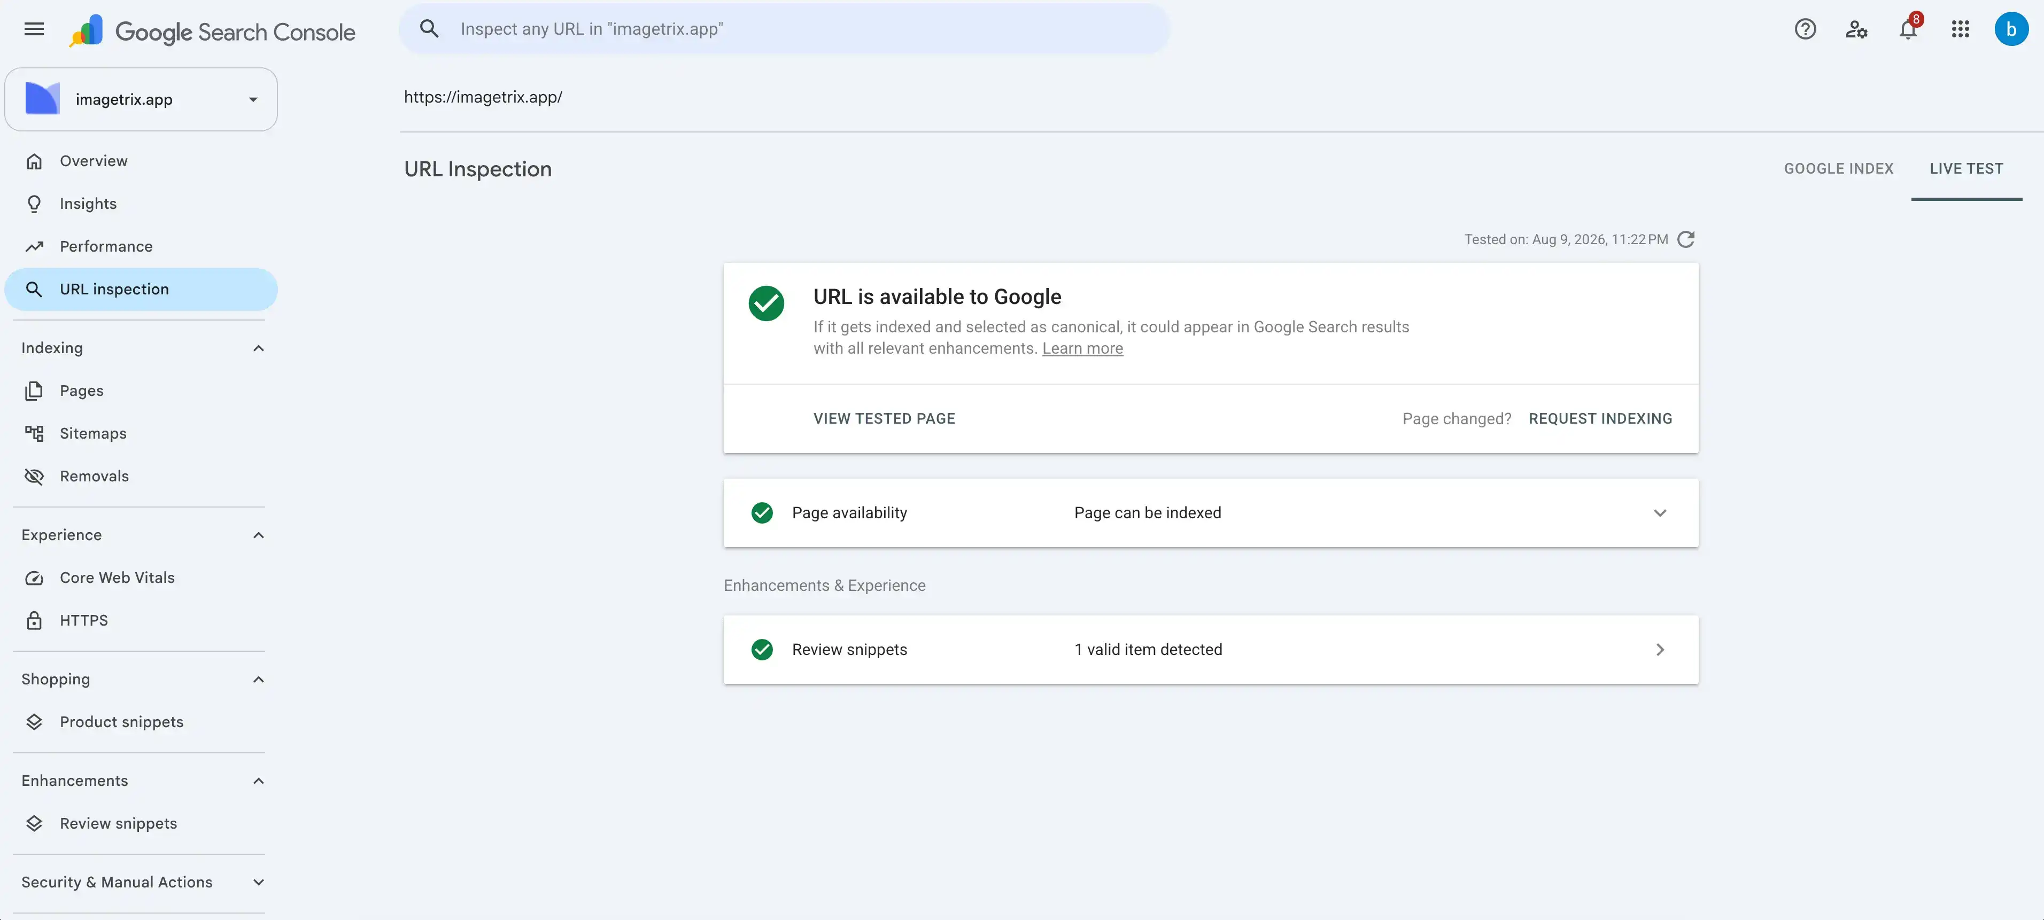Open the hamburger main menu
Viewport: 2044px width, 920px height.
[34, 29]
